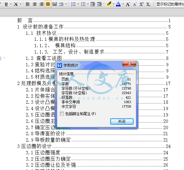Viewport: 184px width, 170px height.
Task: Open underline style dropdown arrow
Action: (x=11, y=4)
